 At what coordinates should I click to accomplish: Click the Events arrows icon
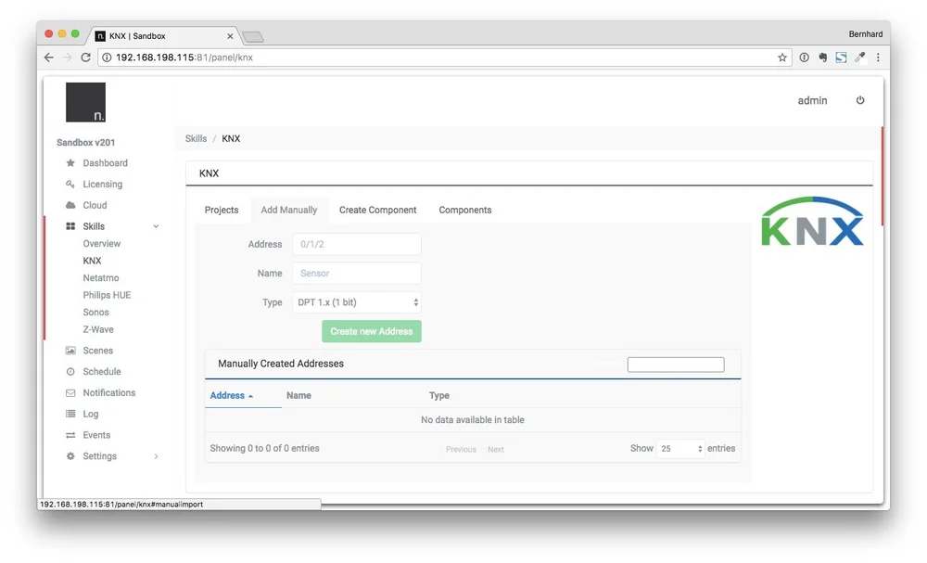(x=70, y=435)
